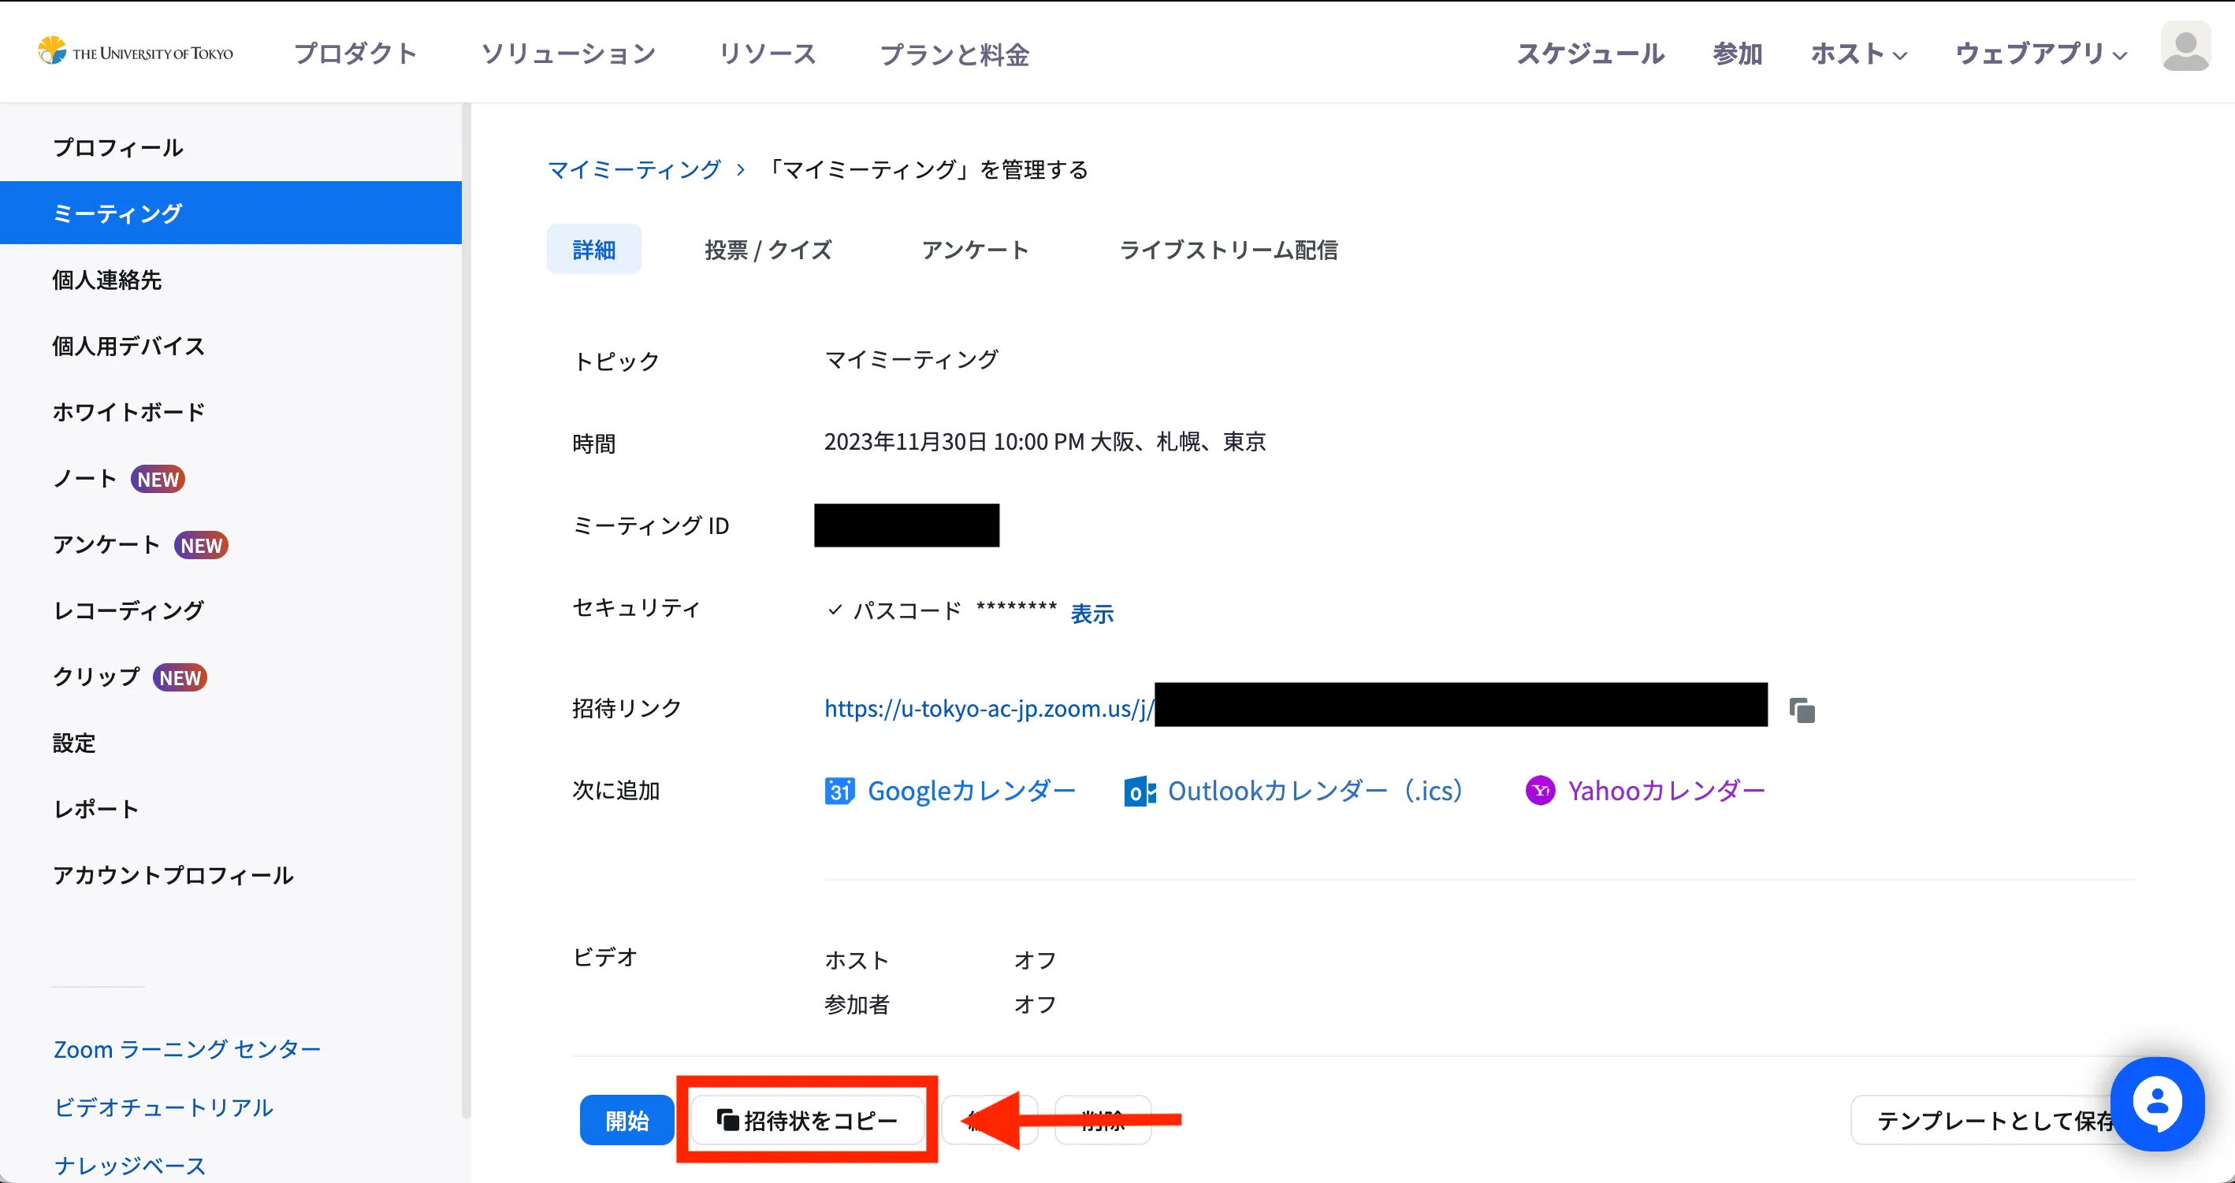Click the sidebar vertical scrollbar
This screenshot has width=2235, height=1183.
click(466, 607)
